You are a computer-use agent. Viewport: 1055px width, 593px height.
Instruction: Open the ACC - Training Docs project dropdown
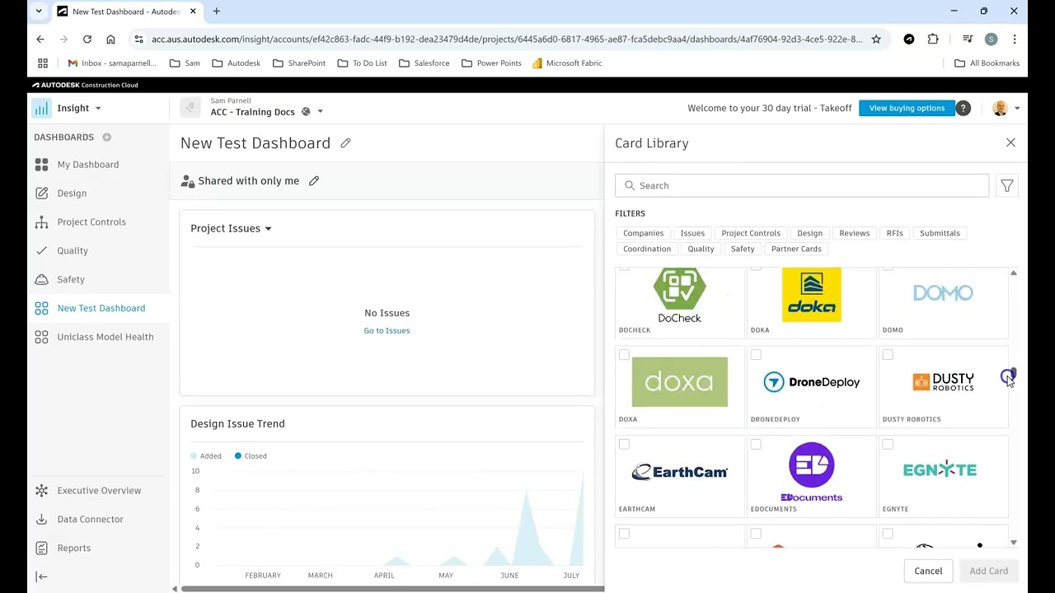(x=321, y=112)
